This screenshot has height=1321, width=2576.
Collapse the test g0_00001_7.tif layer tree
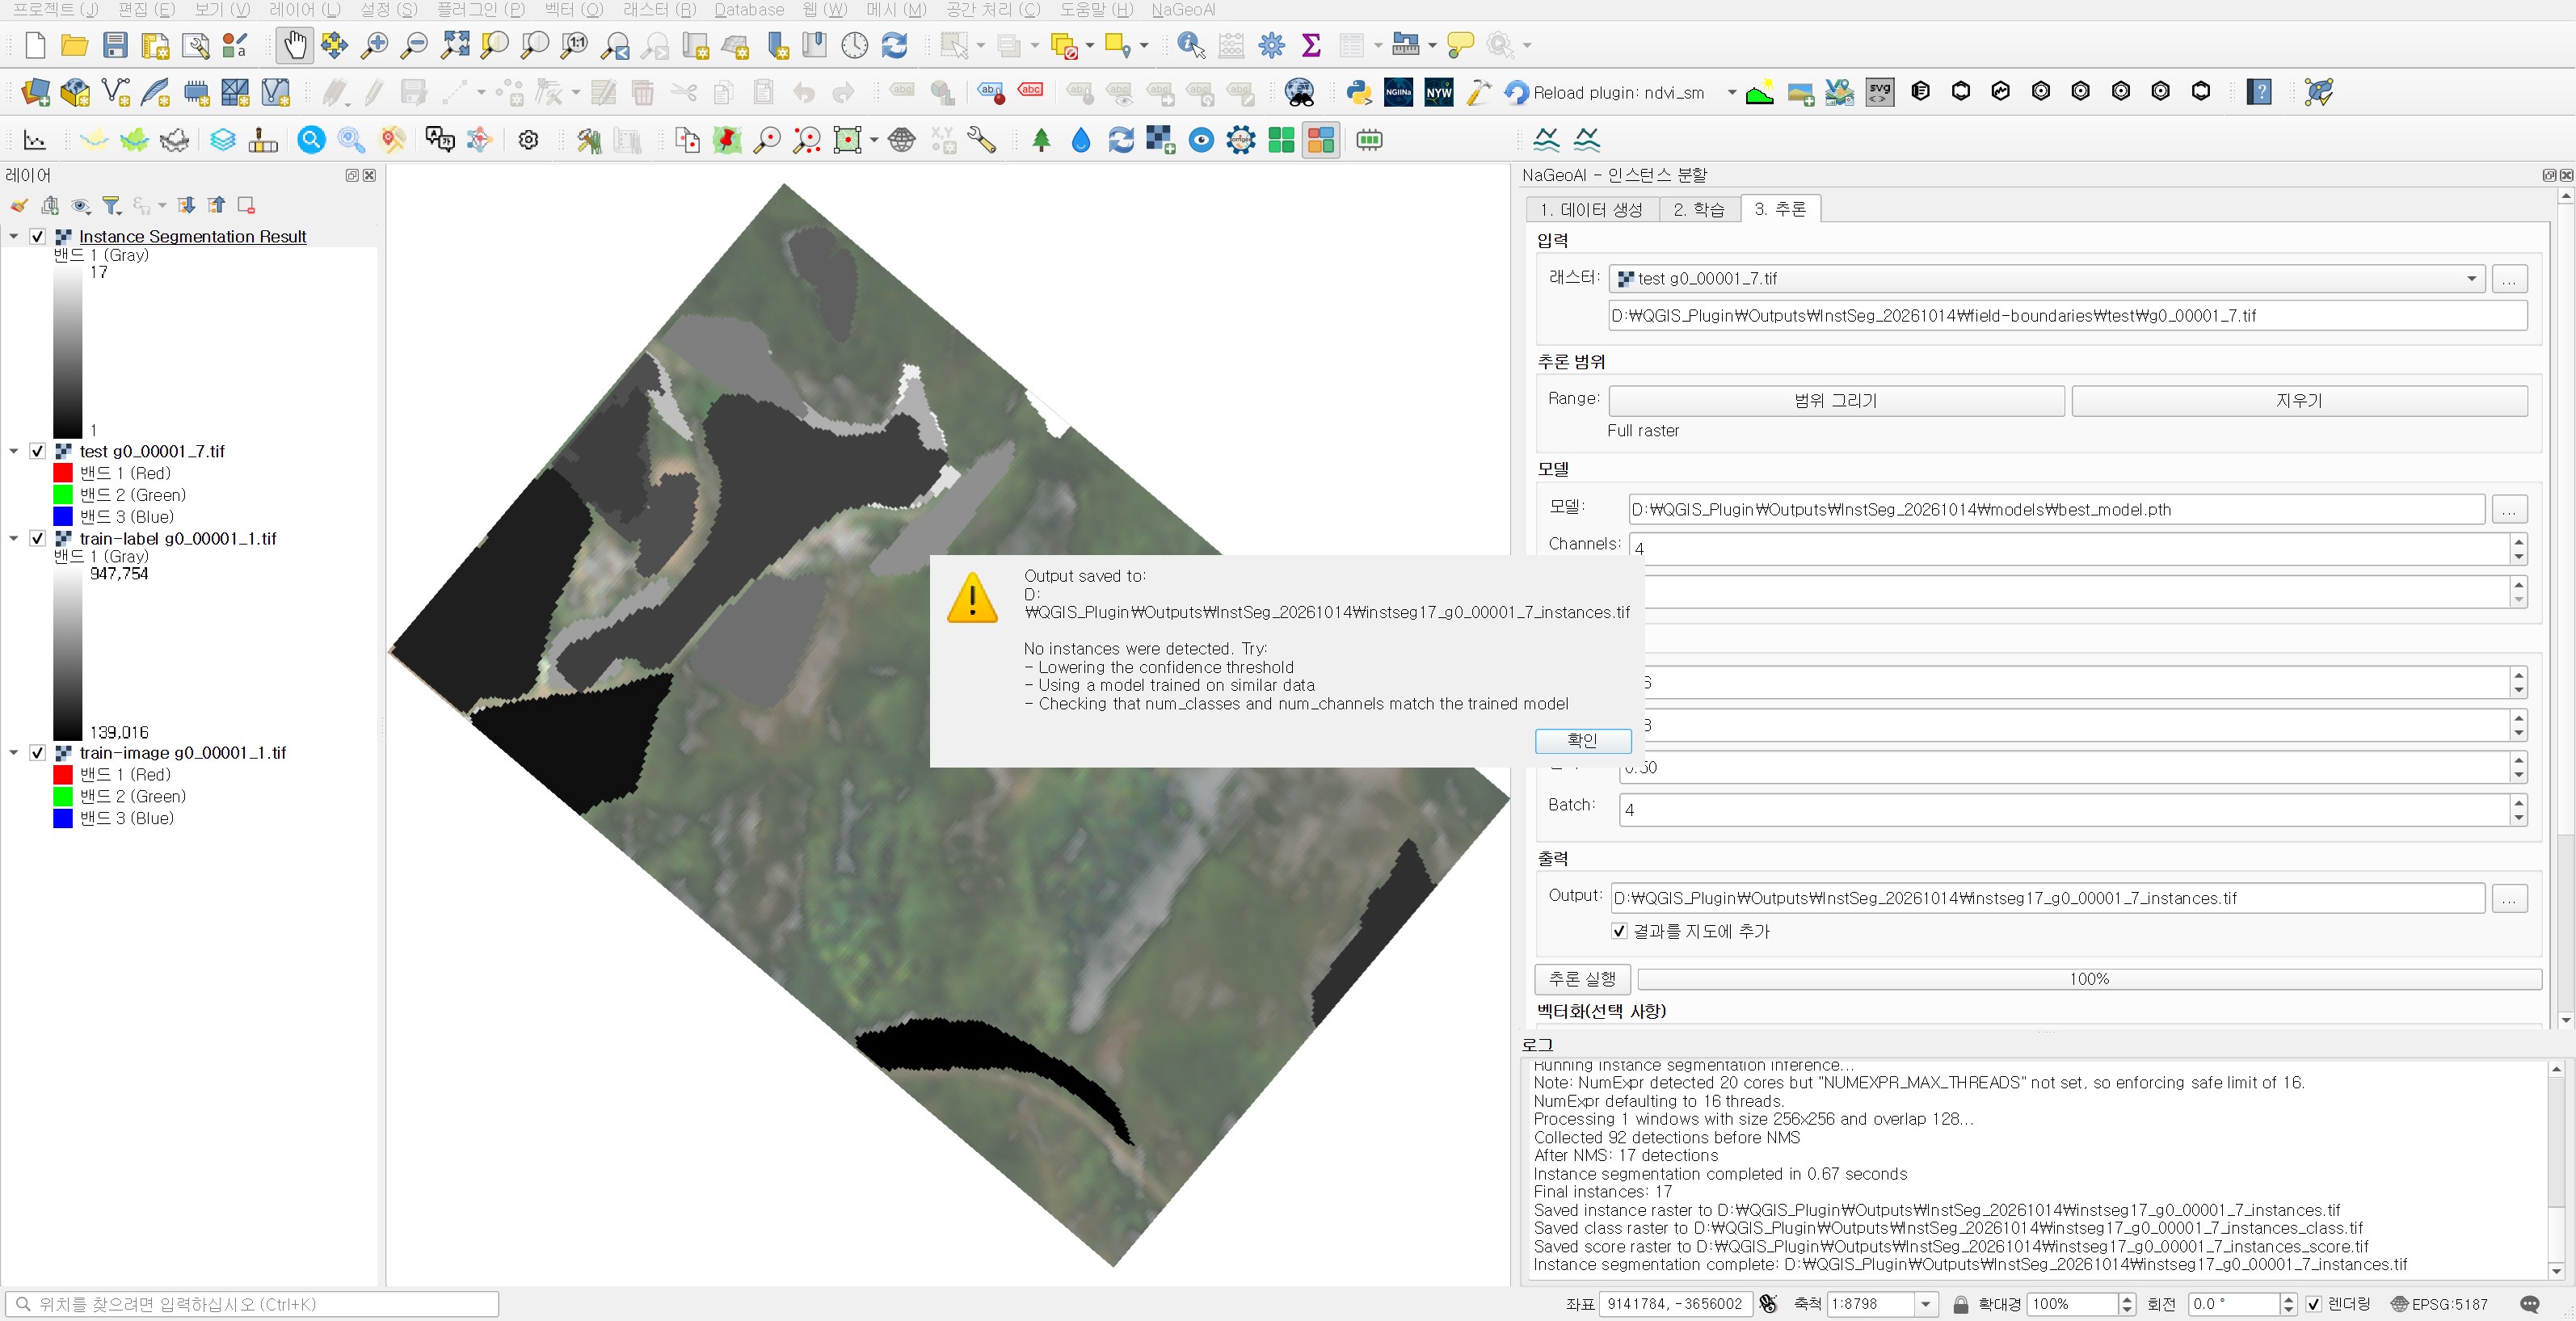(14, 452)
